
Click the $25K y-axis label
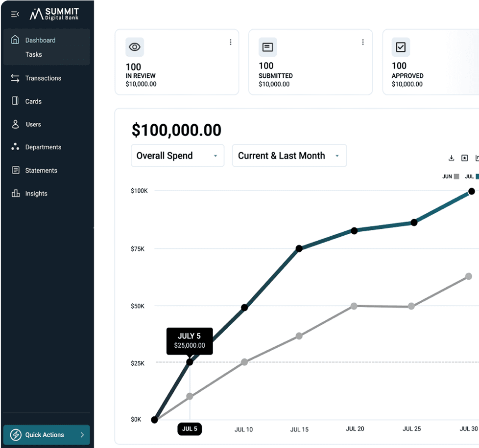[138, 363]
